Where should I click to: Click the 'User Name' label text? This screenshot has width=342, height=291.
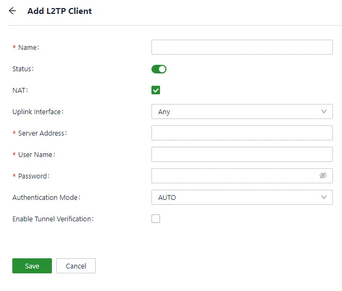36,155
